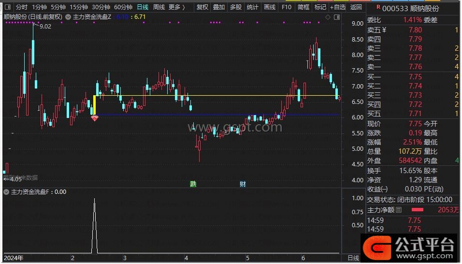Expand the 更多 periods dropdown
This screenshot has width=462, height=264.
click(x=176, y=7)
